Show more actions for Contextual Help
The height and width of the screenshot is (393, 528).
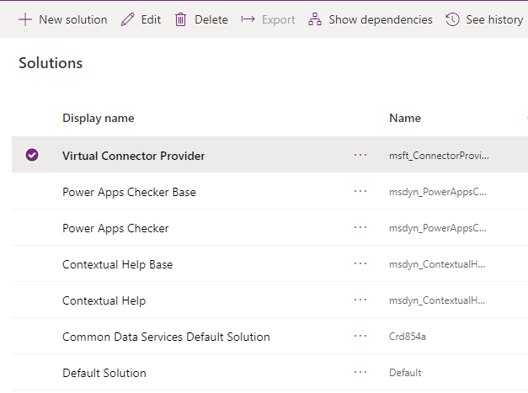tap(361, 300)
